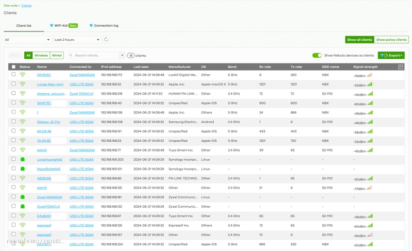Click the wired status icon for NganBaXeNAS
This screenshot has width=412, height=251.
(23, 169)
